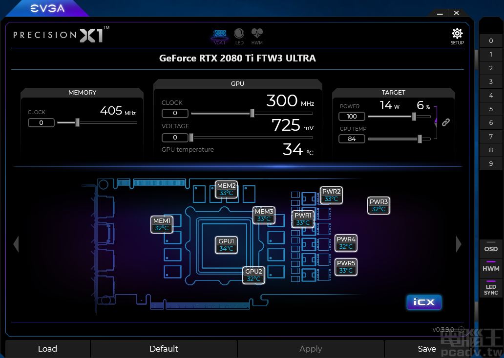Select profile slot 8

(x=491, y=150)
